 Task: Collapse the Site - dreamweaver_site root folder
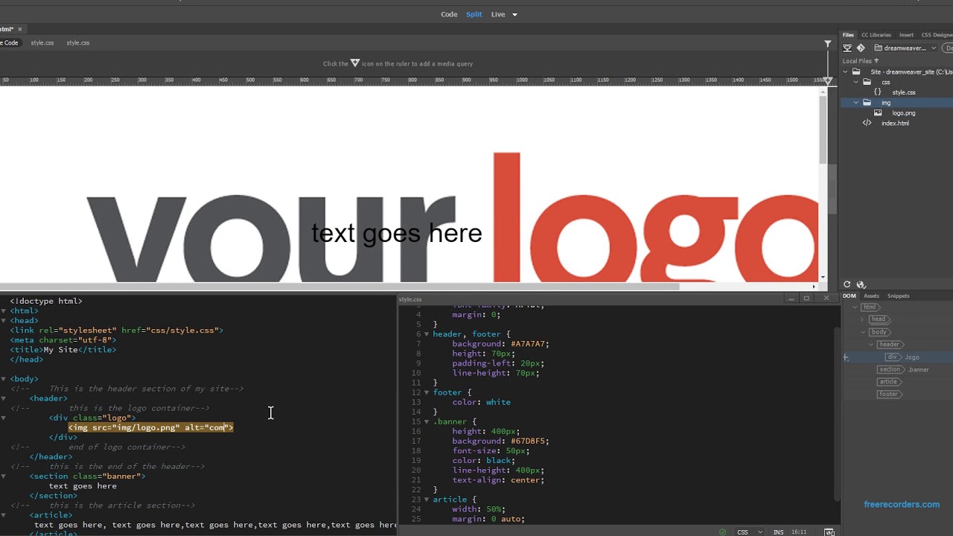[845, 72]
